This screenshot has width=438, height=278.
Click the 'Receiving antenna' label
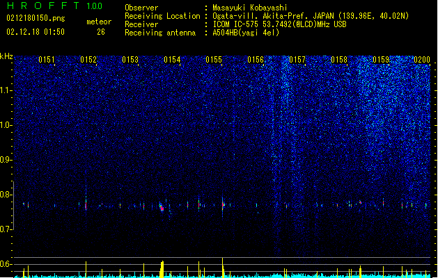click(160, 33)
